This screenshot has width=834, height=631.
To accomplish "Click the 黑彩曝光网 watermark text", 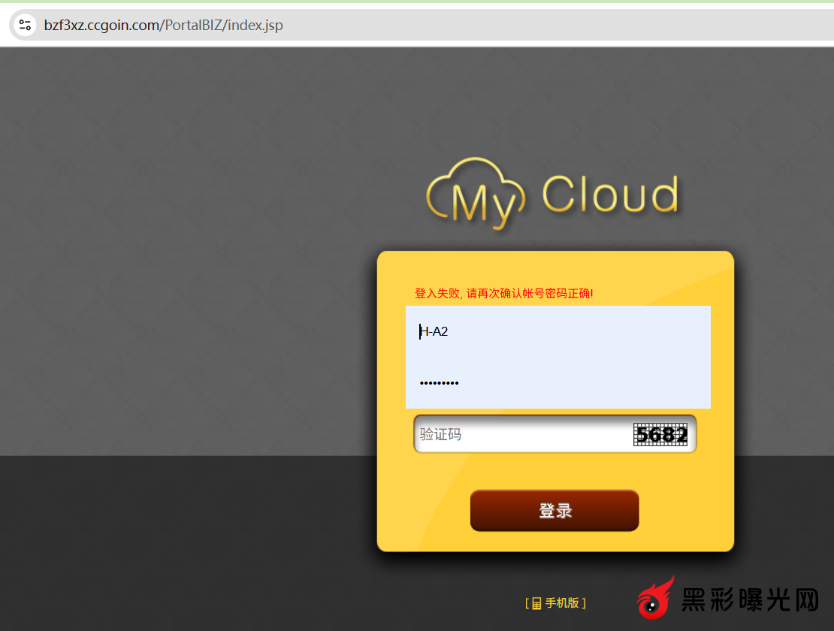I will point(749,600).
